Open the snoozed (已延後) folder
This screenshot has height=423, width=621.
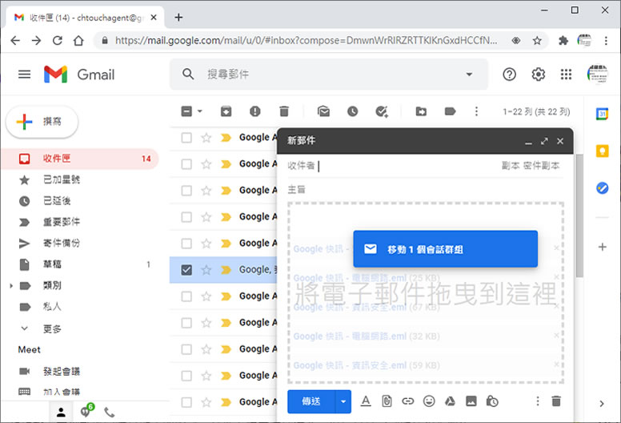(x=57, y=201)
